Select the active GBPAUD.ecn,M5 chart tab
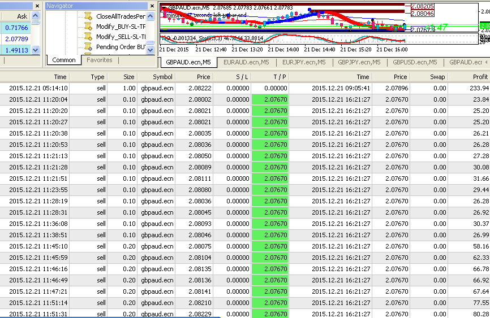Viewport: 490px width, 318px height. point(188,62)
